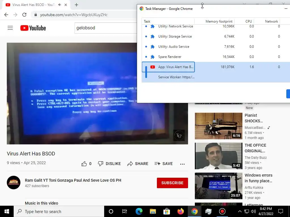Open the YouTube hamburger guide menu
Image resolution: width=290 pixels, height=217 pixels.
(10, 28)
